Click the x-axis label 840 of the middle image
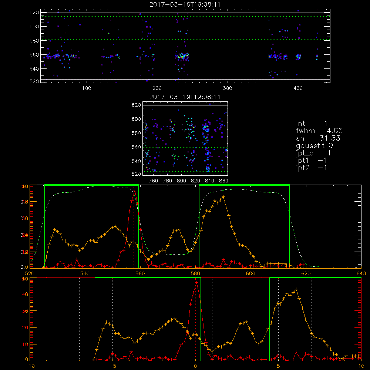This screenshot has width=370, height=370. [x=209, y=181]
